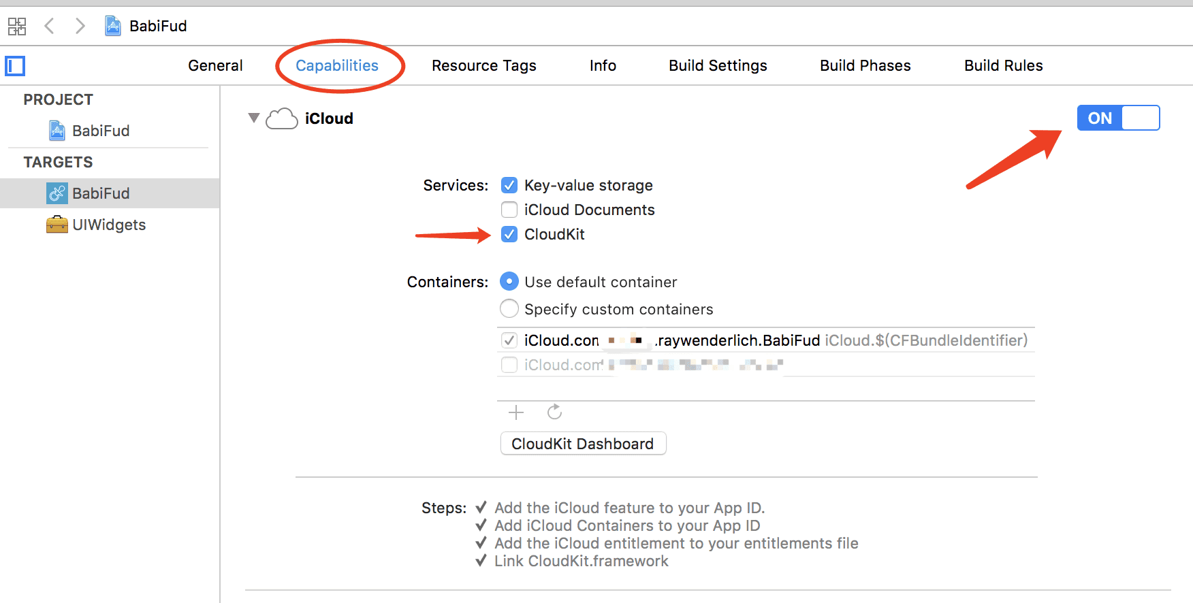
Task: Uncheck the CloudKit service
Action: coord(509,234)
